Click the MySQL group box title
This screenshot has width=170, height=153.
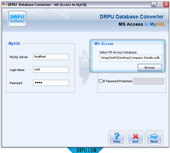[x=14, y=44]
